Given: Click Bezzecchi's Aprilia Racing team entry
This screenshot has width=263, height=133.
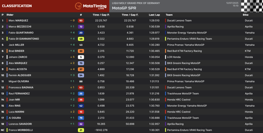Looking at the screenshot, I should (175, 27).
